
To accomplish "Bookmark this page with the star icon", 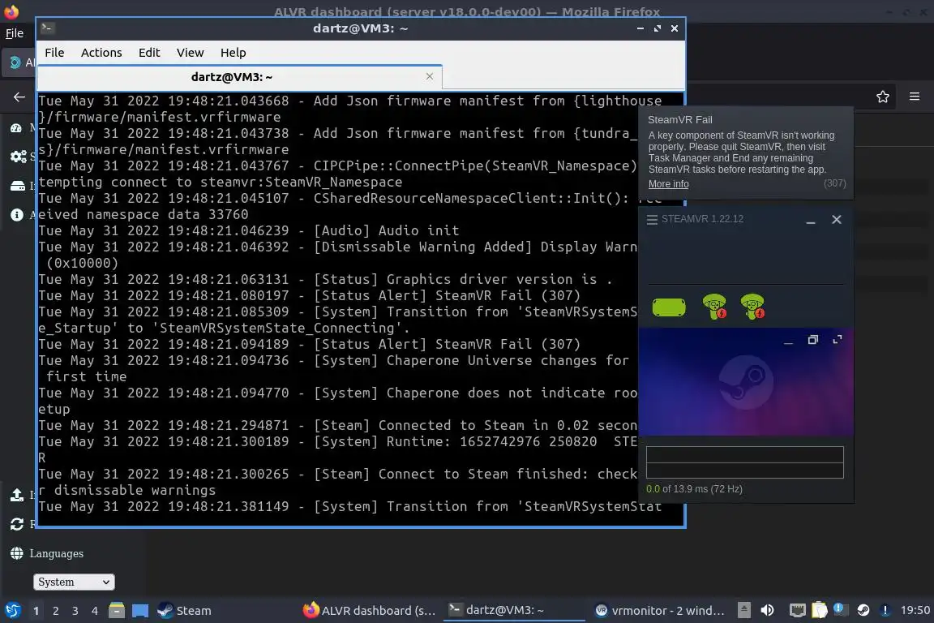I will (882, 97).
